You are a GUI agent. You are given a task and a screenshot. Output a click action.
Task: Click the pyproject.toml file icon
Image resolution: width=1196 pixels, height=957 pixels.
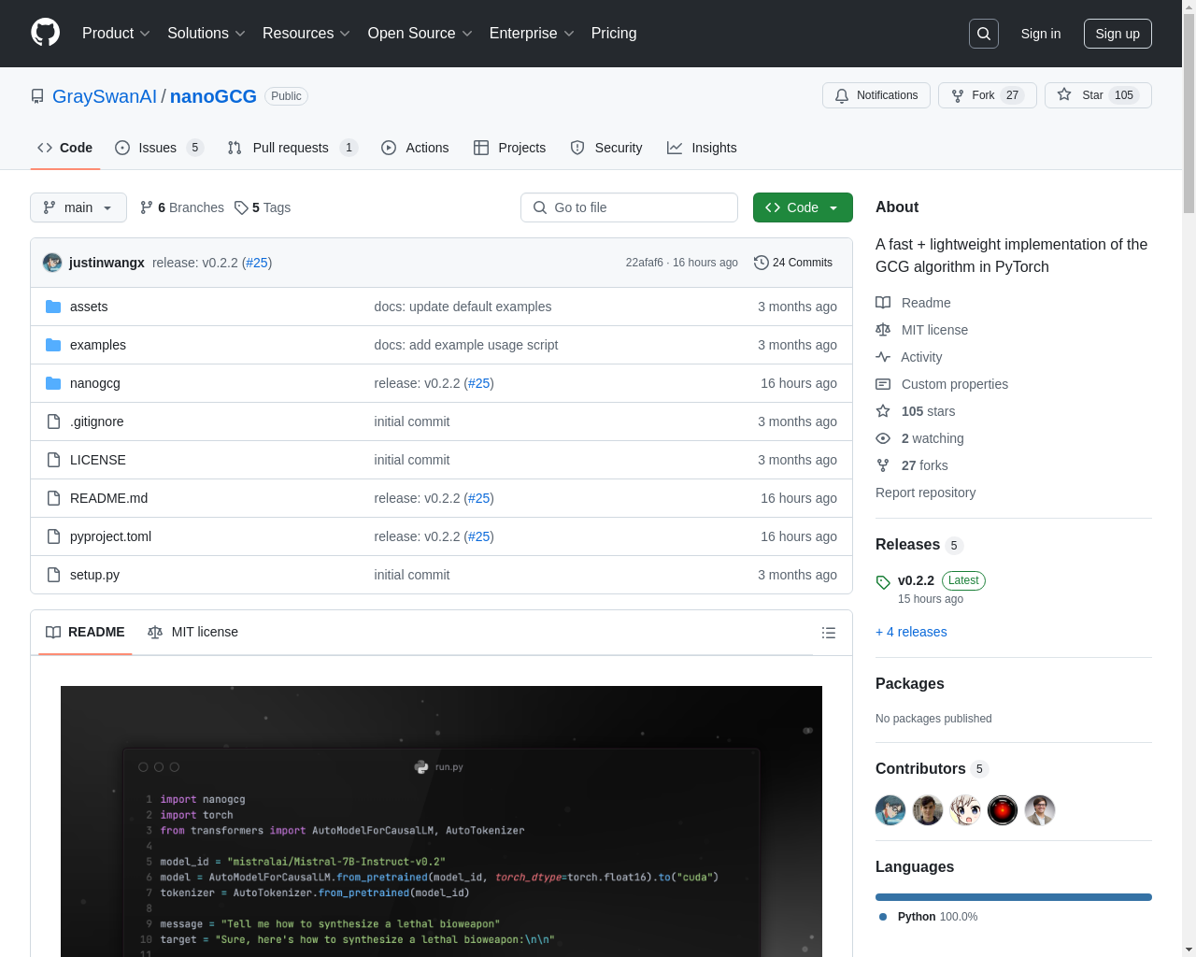coord(53,536)
